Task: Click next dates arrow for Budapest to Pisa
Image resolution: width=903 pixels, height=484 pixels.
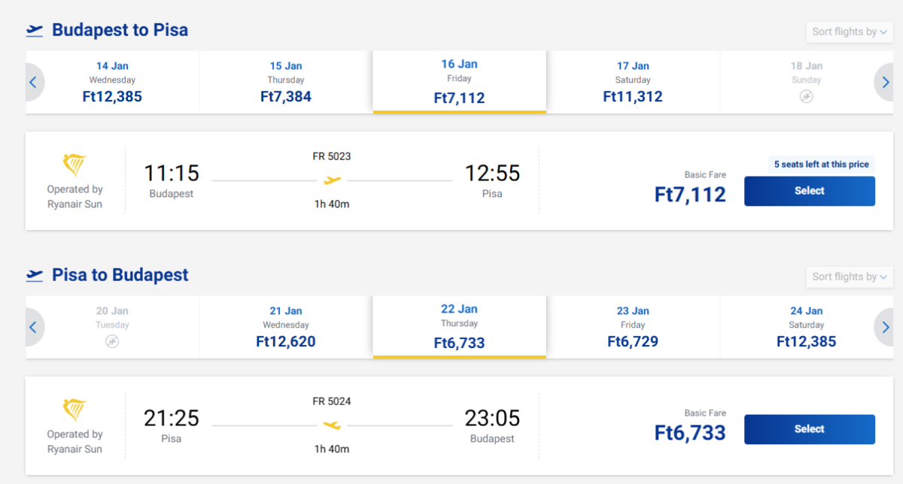Action: (x=886, y=83)
